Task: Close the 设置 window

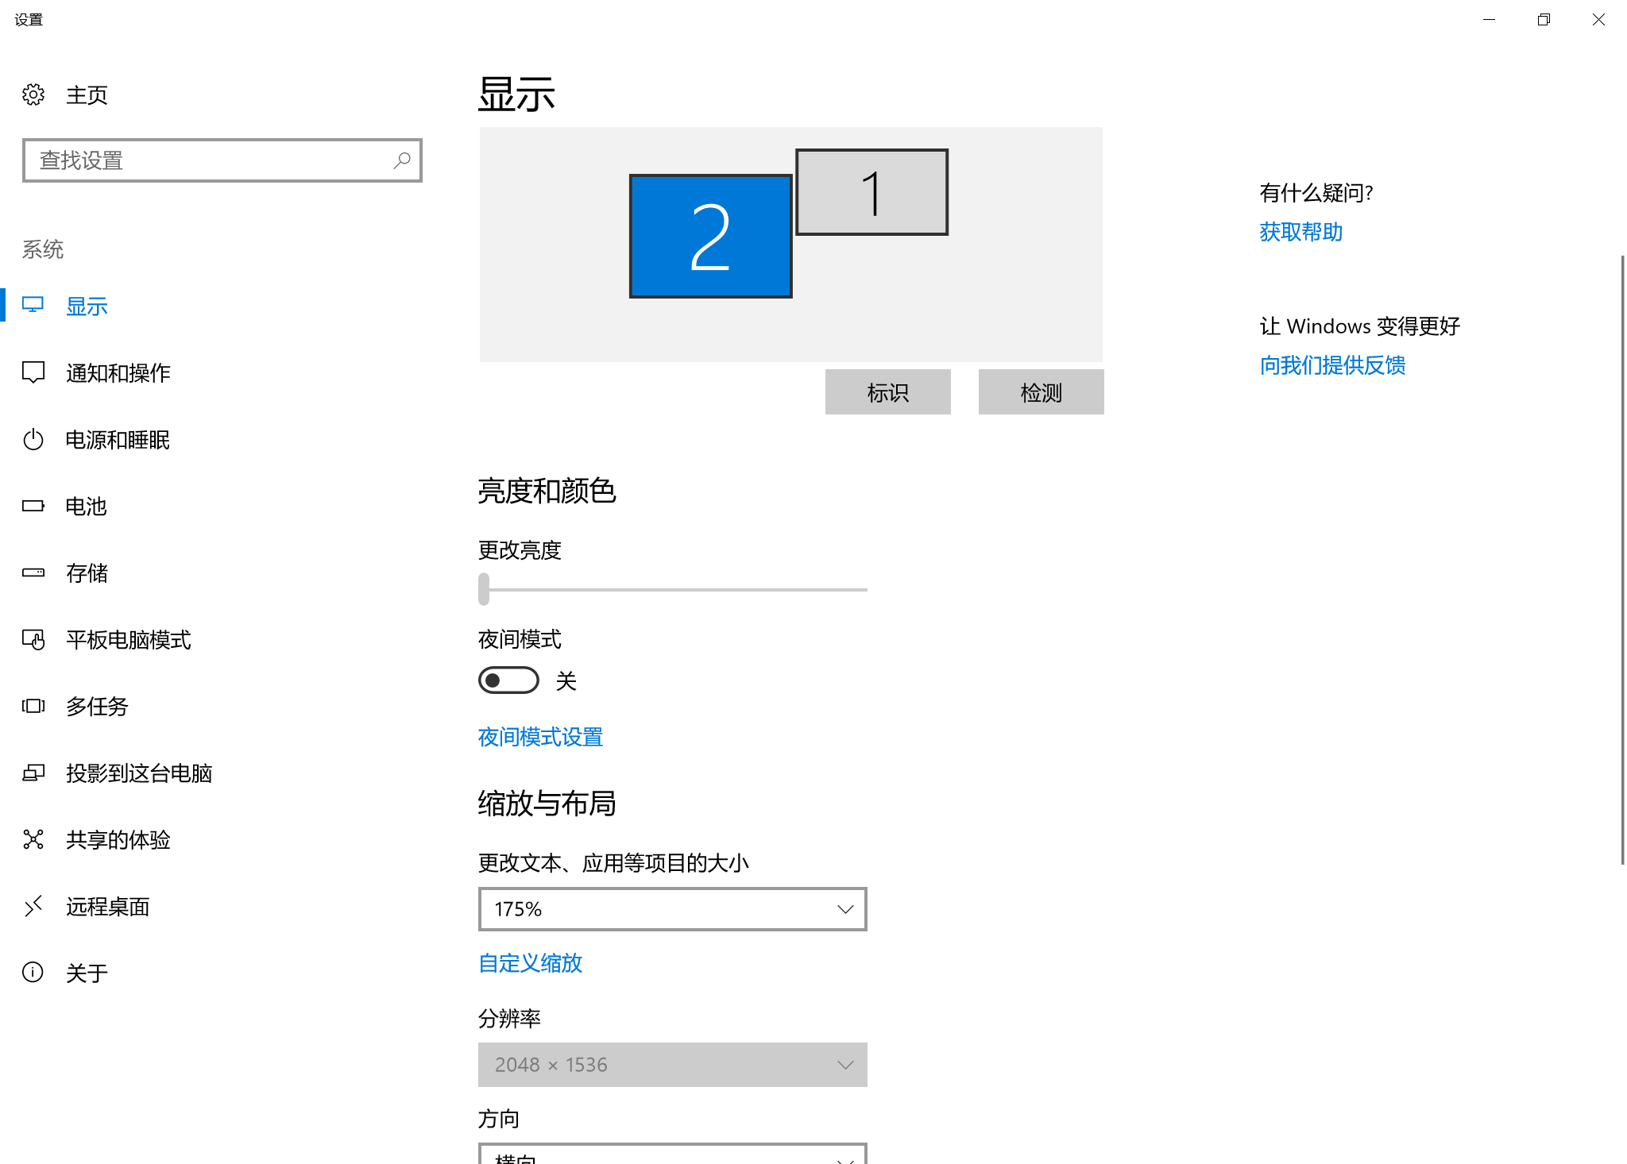Action: coord(1598,20)
